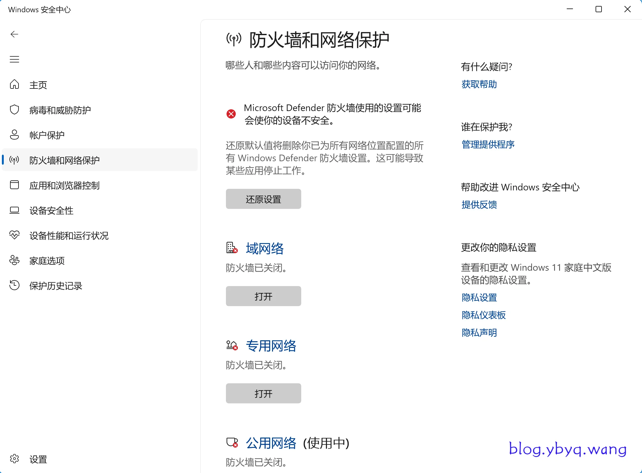Open 保护历史记录 via the clock icon

pos(14,285)
